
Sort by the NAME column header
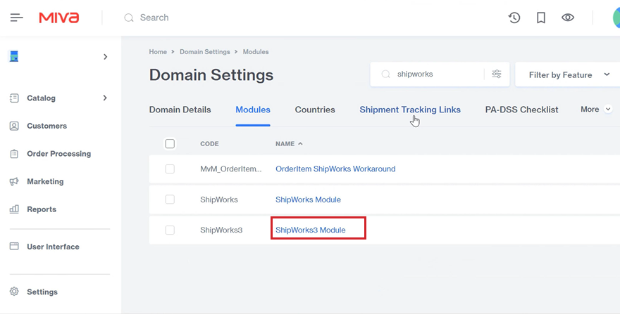point(289,143)
